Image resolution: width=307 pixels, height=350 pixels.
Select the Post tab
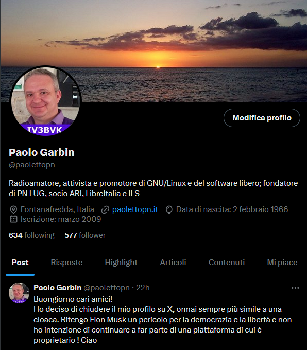[20, 262]
